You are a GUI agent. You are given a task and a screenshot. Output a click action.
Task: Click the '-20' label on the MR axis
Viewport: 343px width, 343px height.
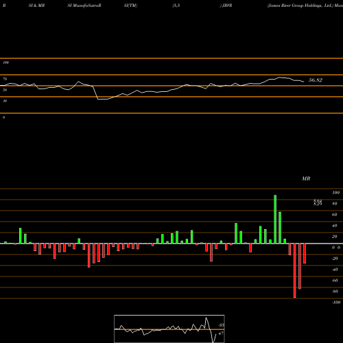click(335, 259)
